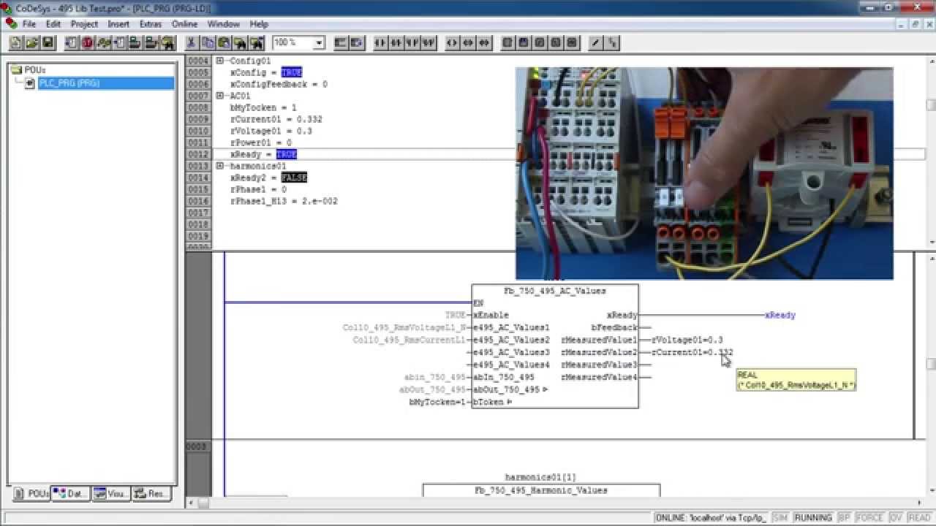Click the Paste toolbar icon

click(x=224, y=43)
